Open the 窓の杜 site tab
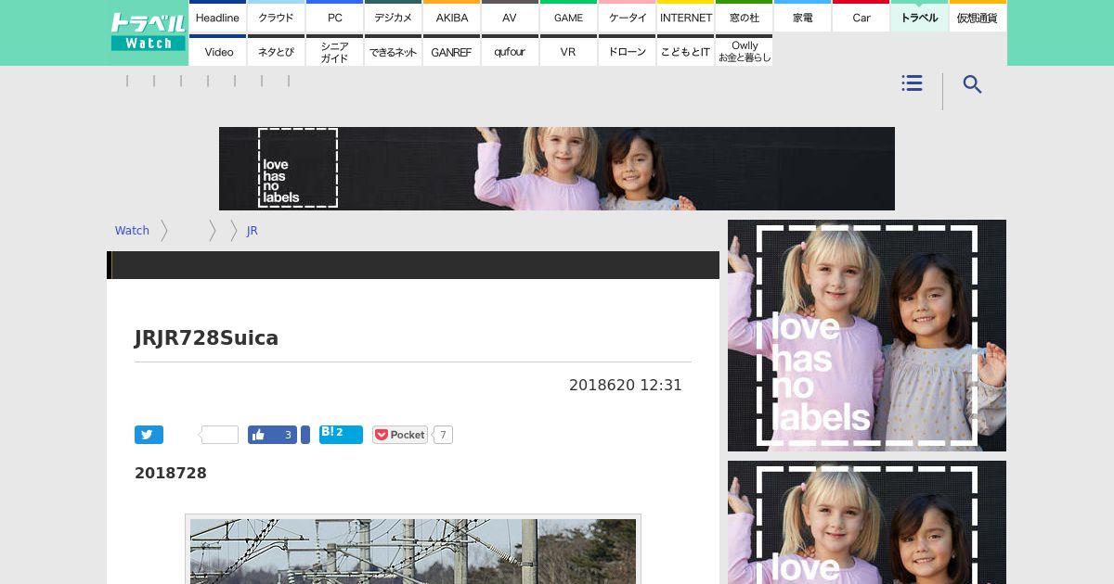 pos(744,17)
